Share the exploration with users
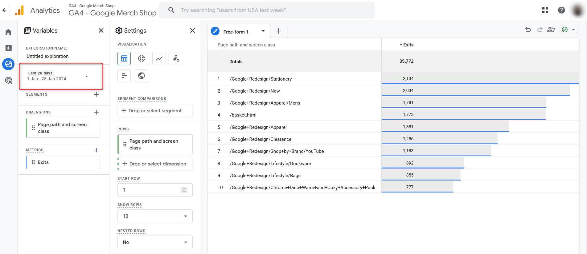 pyautogui.click(x=551, y=30)
